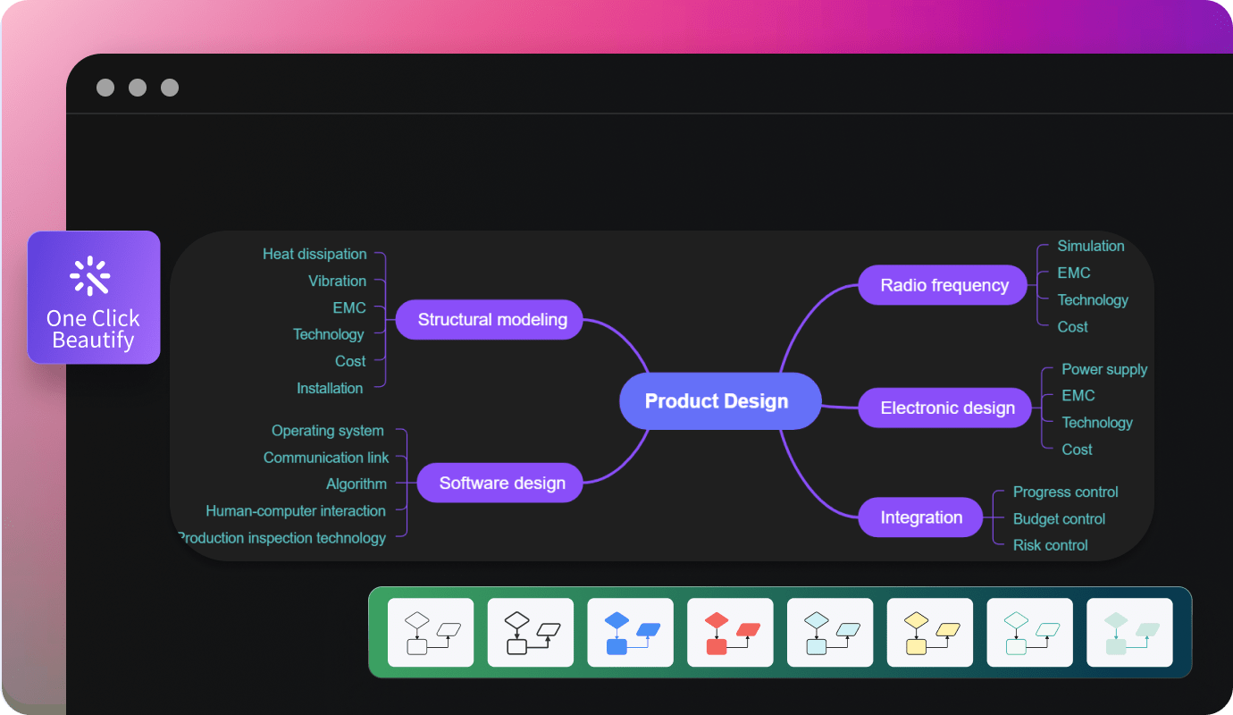The image size is (1233, 715).
Task: Choose the yellow filled flowchart theme
Action: [x=930, y=632]
